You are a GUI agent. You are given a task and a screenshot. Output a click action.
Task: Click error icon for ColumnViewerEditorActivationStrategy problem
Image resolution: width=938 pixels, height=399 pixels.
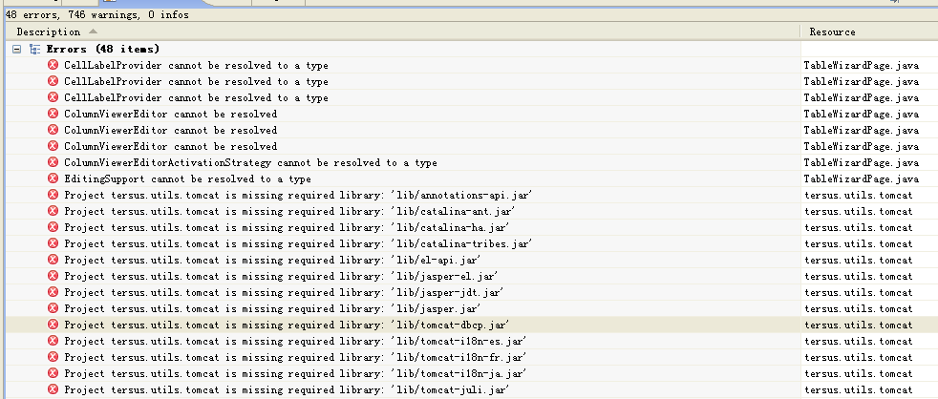coord(53,162)
